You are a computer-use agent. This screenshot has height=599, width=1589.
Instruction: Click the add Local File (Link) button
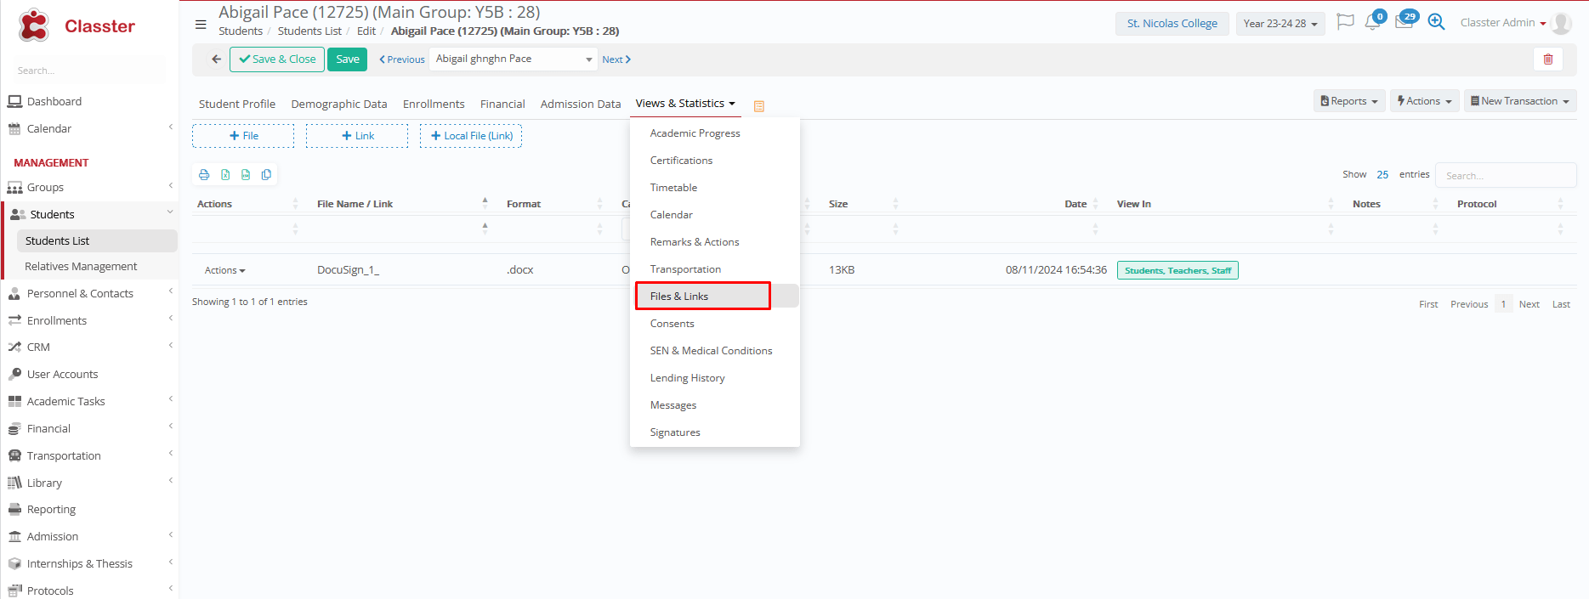click(x=471, y=136)
